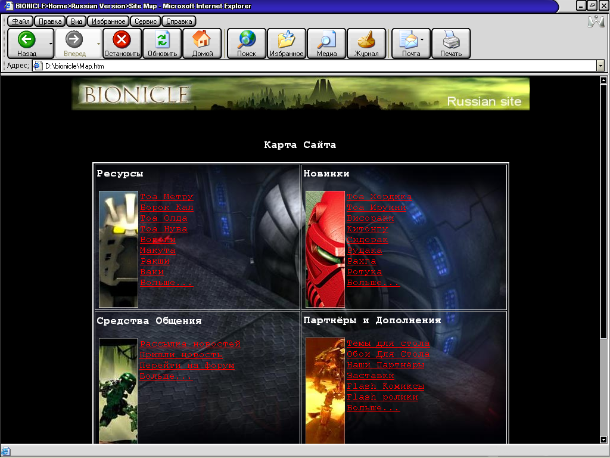
Task: Open Избранное favorites toolbar button
Action: pyautogui.click(x=287, y=44)
